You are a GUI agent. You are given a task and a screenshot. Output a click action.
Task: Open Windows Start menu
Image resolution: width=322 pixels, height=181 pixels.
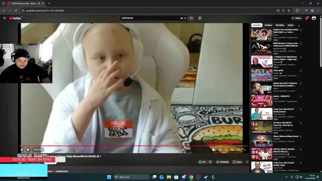109,177
